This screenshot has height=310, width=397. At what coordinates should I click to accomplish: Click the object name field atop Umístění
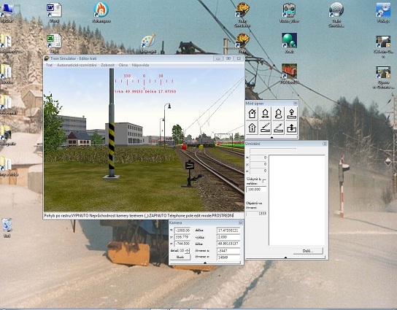pos(273,151)
